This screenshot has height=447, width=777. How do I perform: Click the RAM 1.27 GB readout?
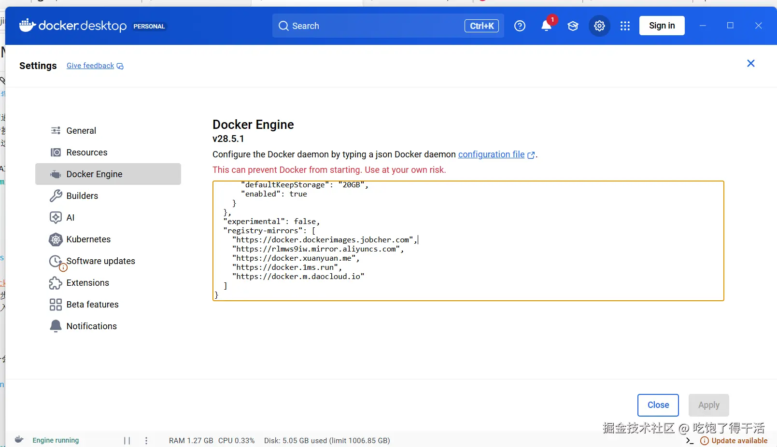tap(191, 440)
